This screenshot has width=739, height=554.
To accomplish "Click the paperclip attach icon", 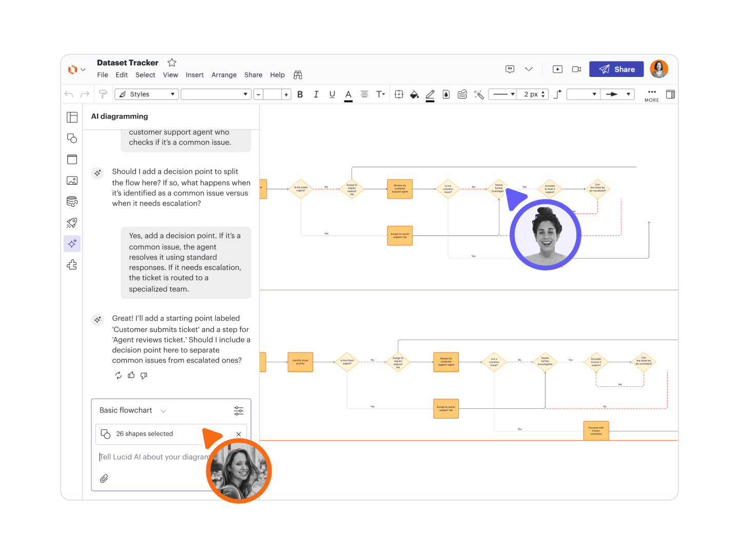I will pyautogui.click(x=104, y=479).
